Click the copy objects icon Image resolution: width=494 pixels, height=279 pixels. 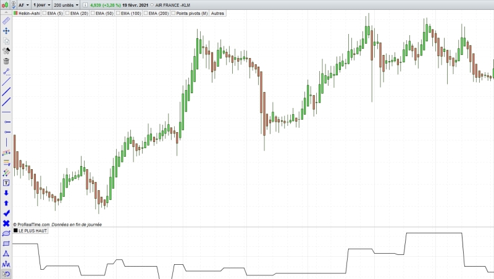click(x=6, y=41)
